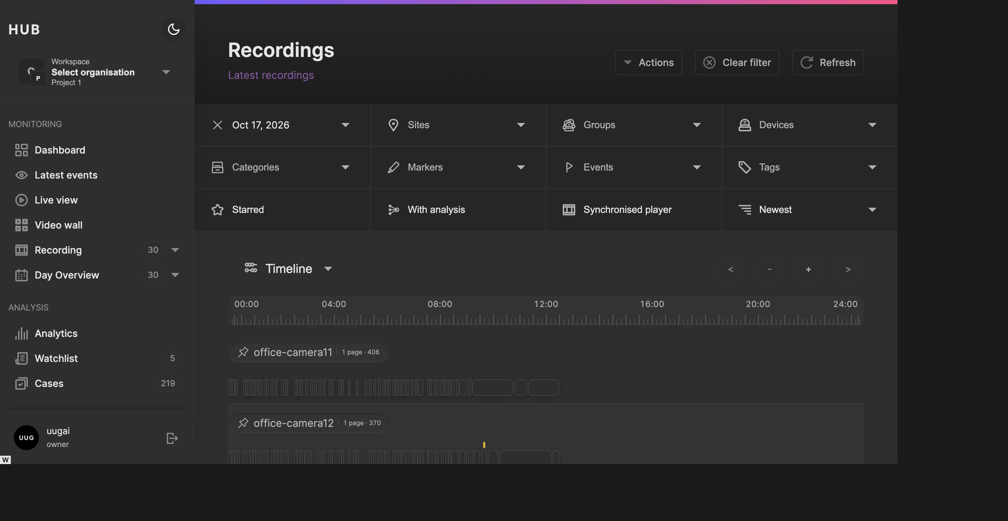Move timeline backward with < button
1008x521 pixels.
(x=731, y=269)
